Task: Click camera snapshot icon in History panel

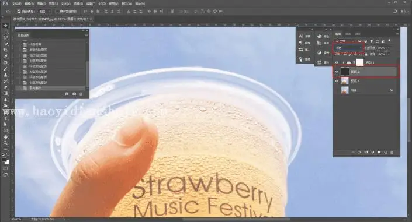Action: (74, 94)
